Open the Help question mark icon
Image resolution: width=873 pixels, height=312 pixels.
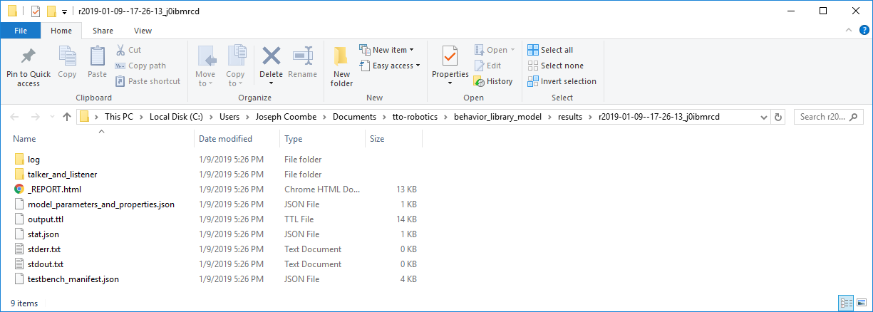pos(864,30)
